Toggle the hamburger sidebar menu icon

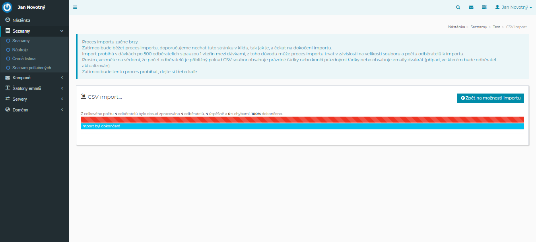point(75,7)
